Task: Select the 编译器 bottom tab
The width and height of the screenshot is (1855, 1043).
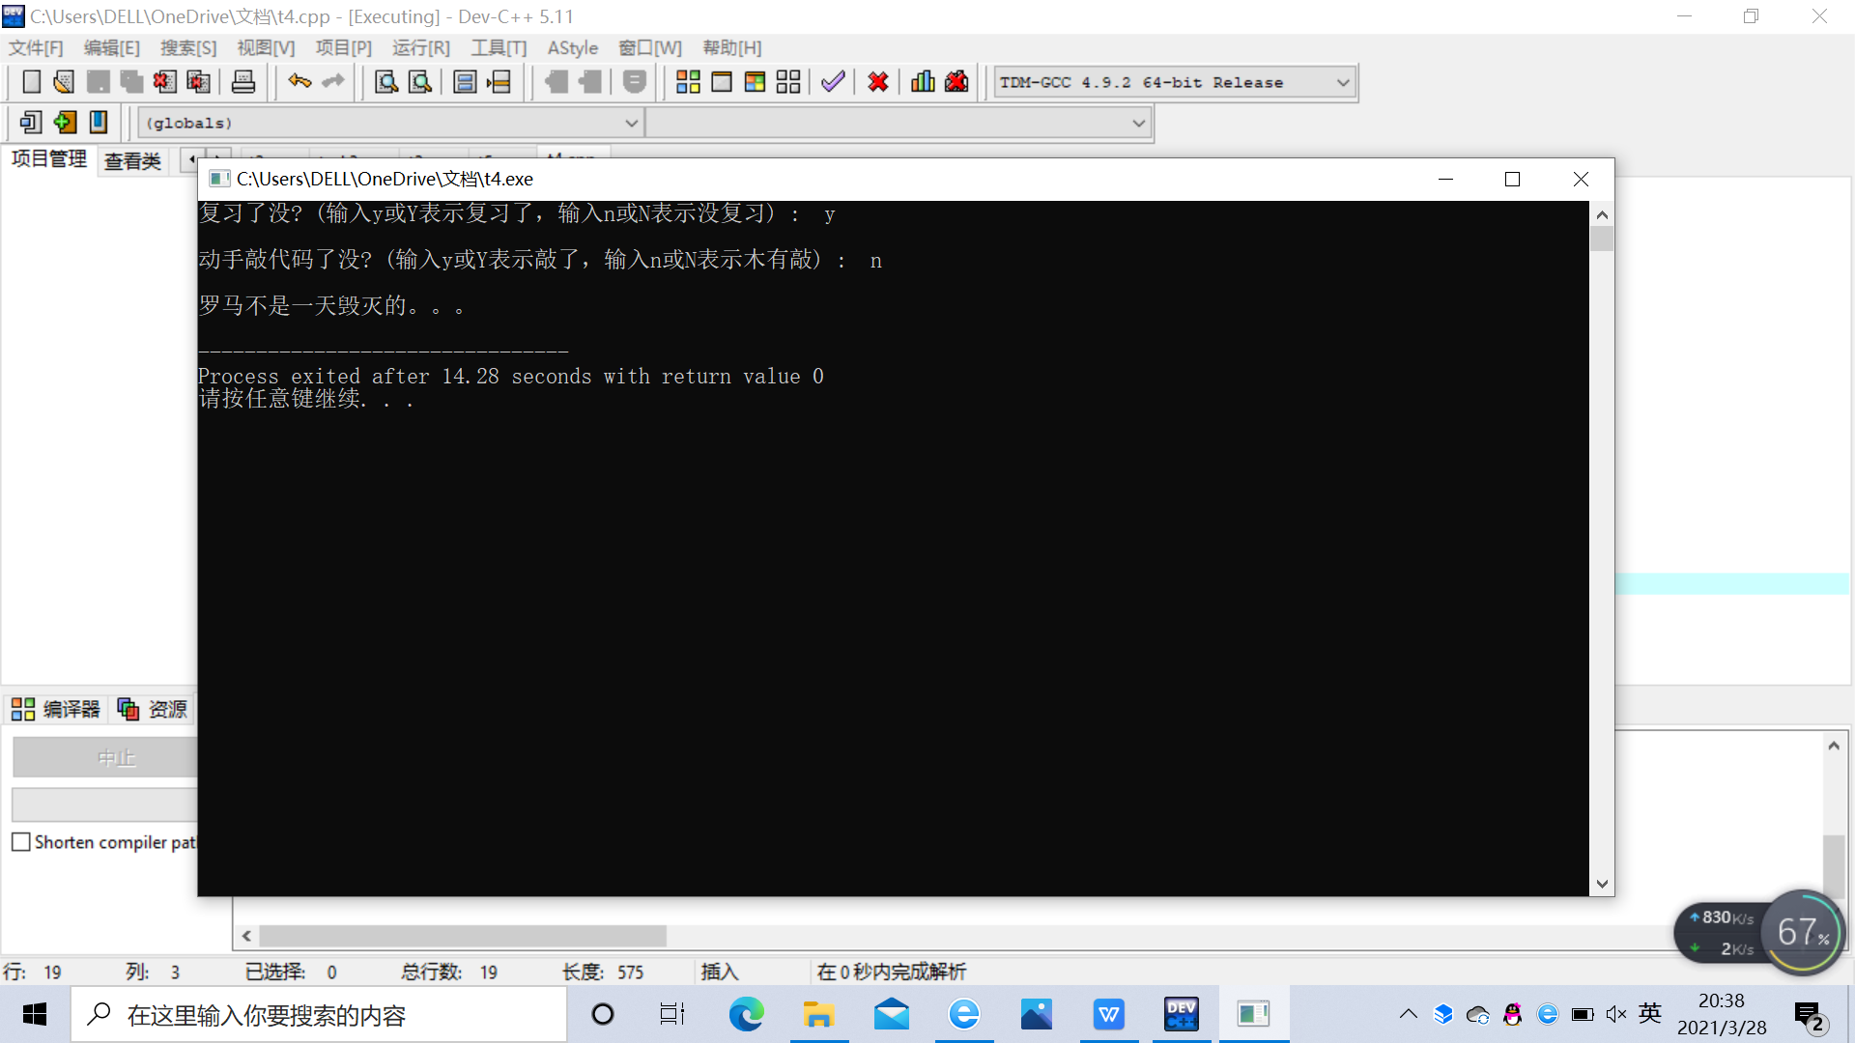Action: 57,710
